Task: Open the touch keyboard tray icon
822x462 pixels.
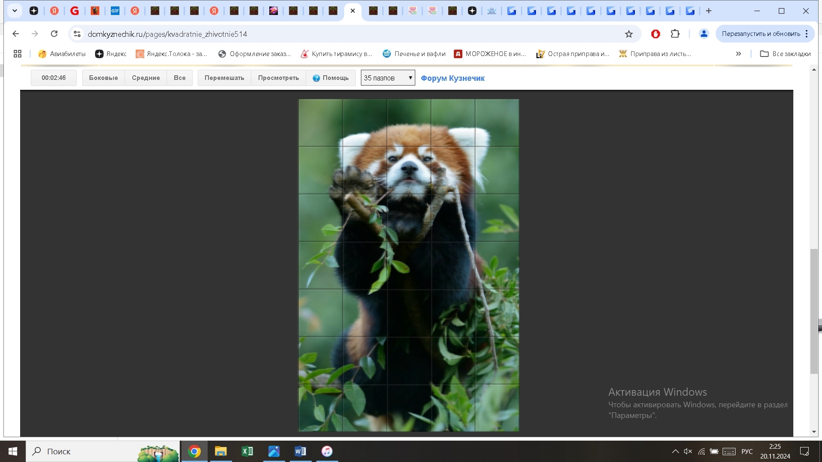Action: tap(729, 451)
